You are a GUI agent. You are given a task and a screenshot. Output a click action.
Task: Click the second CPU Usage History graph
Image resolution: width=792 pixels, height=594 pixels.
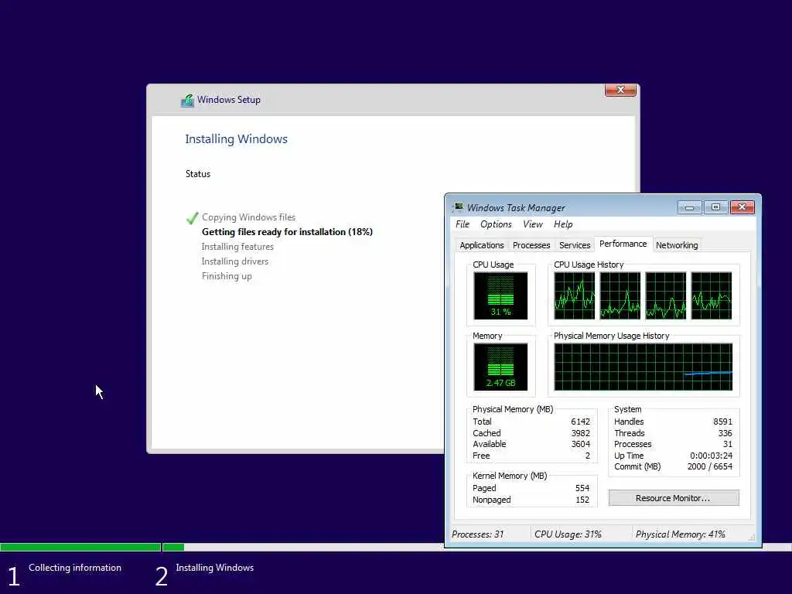[x=620, y=296]
